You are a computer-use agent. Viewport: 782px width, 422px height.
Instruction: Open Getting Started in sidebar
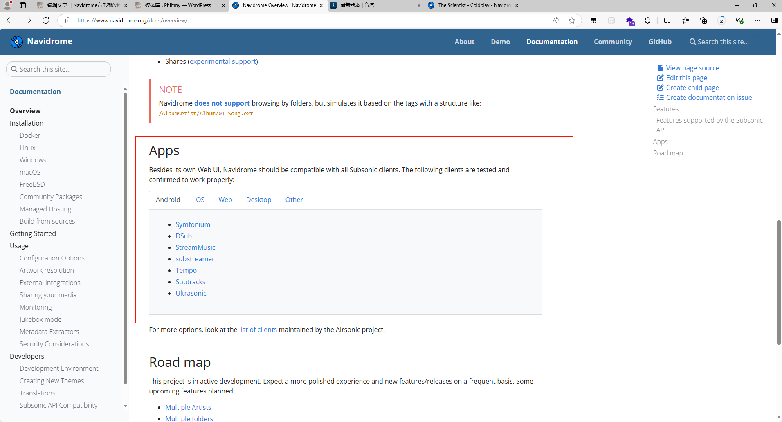tap(33, 233)
